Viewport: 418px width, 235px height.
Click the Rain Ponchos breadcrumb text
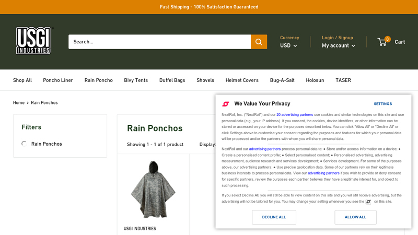pyautogui.click(x=44, y=102)
